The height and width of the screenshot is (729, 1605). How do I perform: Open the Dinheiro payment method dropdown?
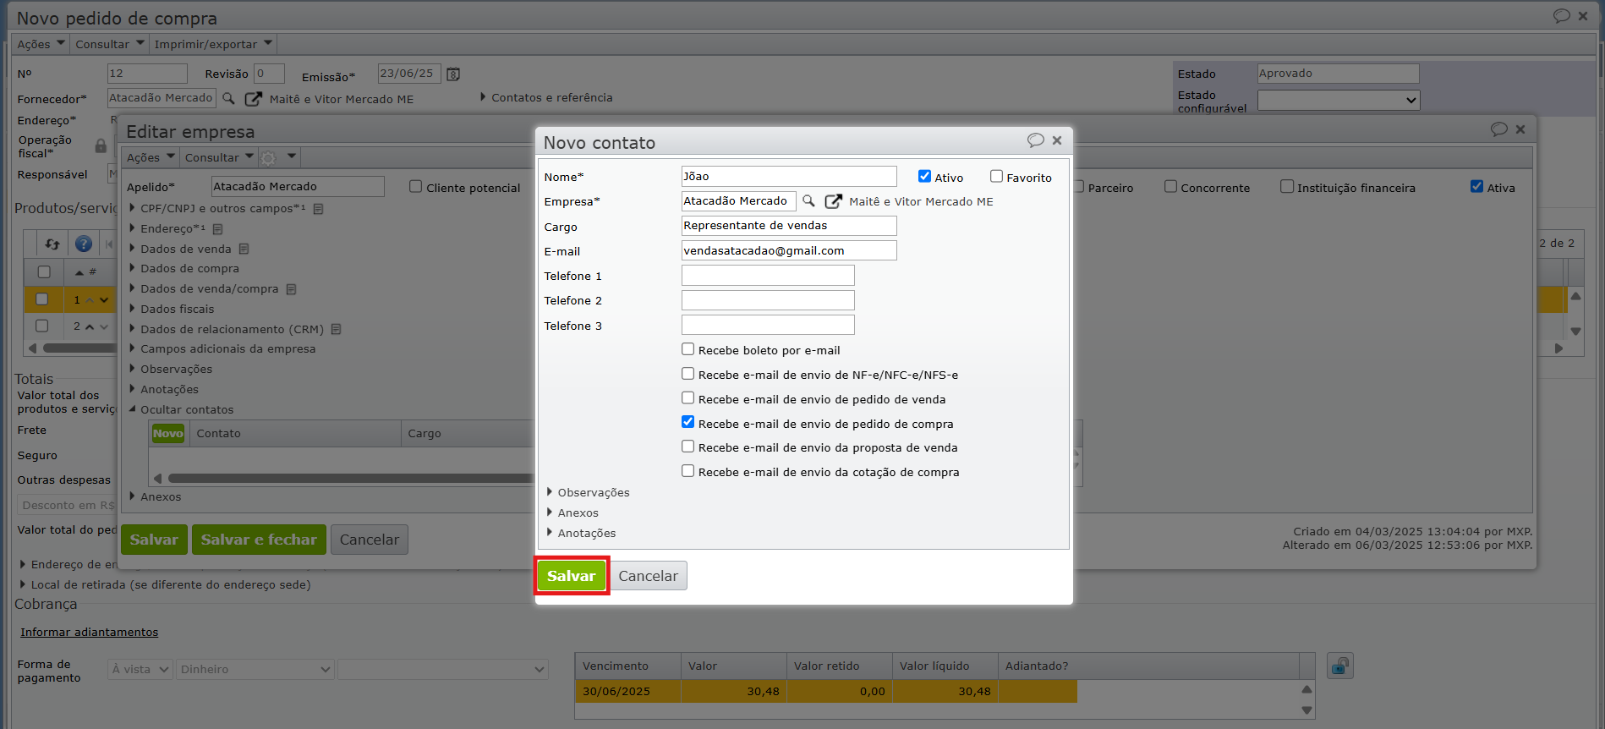point(255,669)
